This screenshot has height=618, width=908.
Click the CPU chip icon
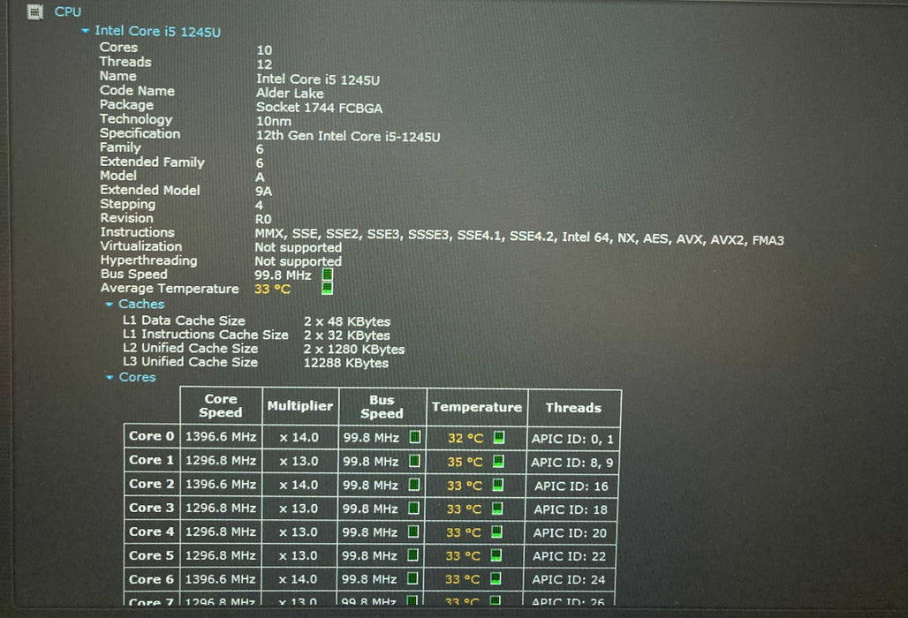pyautogui.click(x=35, y=11)
